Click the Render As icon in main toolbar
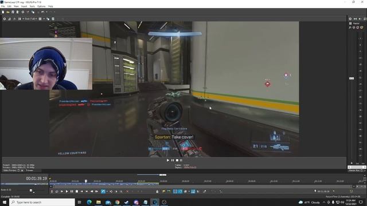Image resolution: width=367 pixels, height=206 pixels. (x=18, y=12)
